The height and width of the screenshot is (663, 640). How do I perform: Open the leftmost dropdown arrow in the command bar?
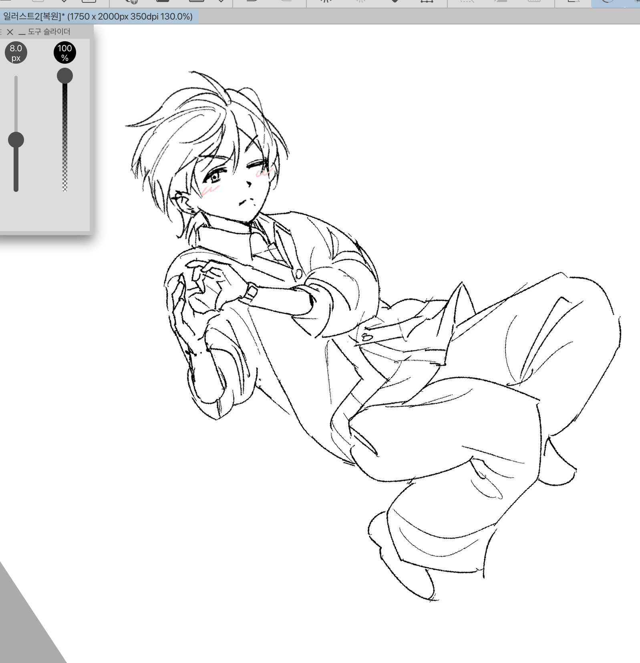click(64, 1)
